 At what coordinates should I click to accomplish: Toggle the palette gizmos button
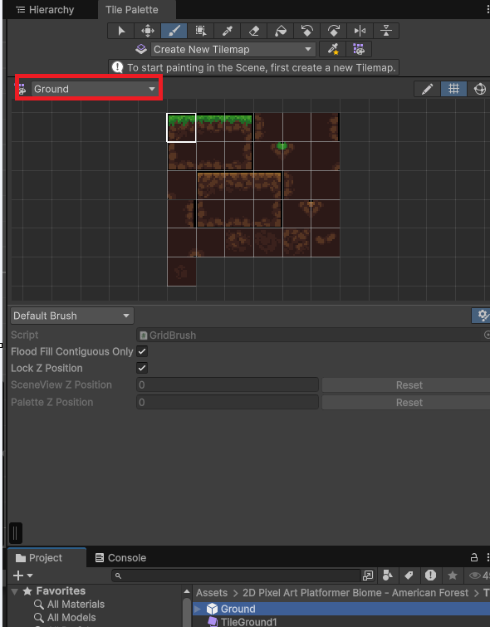(x=479, y=89)
